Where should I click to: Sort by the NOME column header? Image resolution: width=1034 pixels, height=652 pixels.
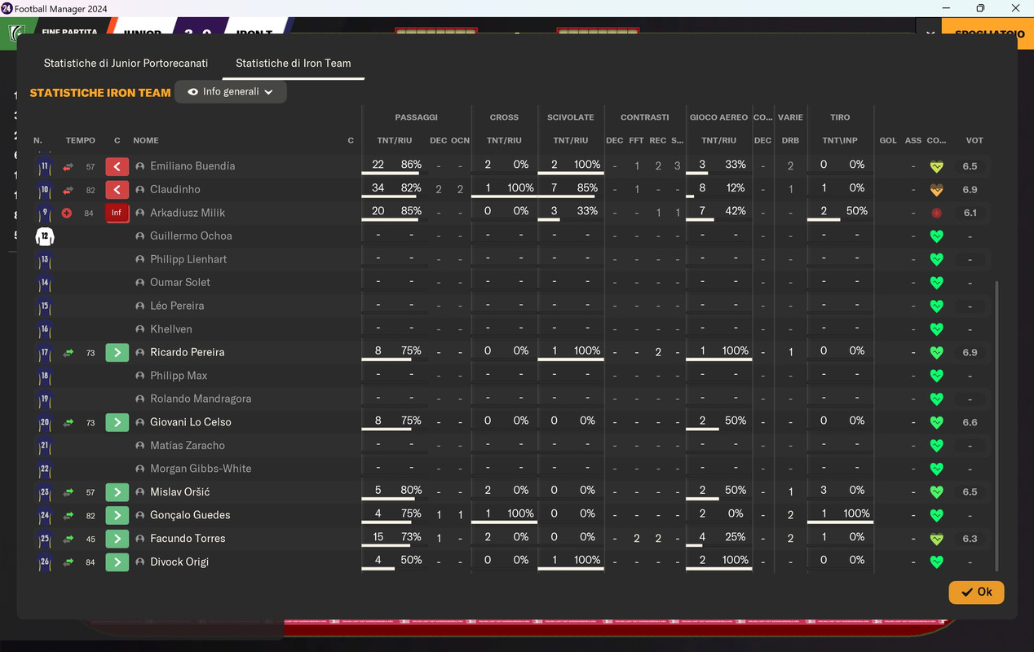pos(146,140)
